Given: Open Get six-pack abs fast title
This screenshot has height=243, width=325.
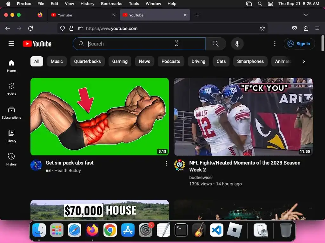Looking at the screenshot, I should click(x=70, y=163).
